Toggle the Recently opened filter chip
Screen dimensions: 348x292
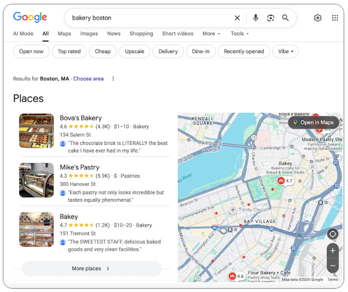(x=244, y=52)
